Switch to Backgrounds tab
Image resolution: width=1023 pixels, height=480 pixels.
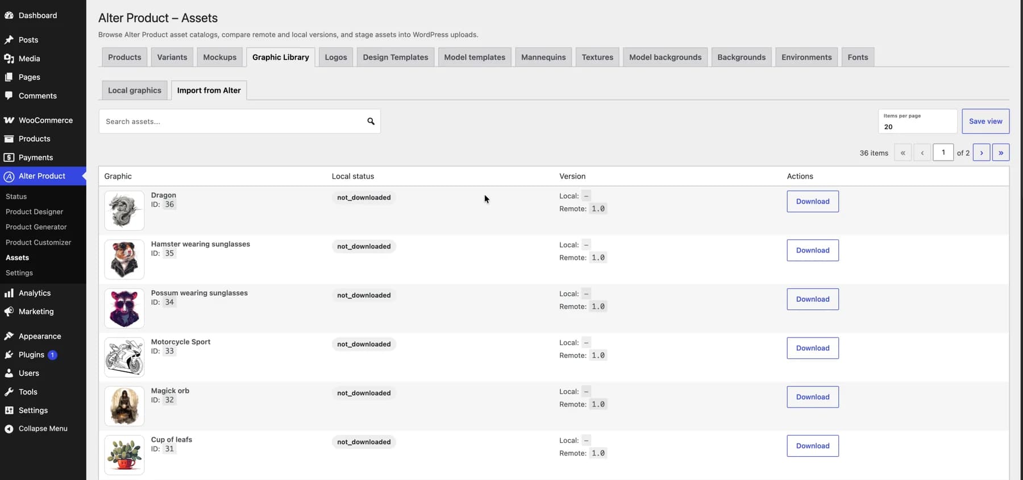(742, 57)
